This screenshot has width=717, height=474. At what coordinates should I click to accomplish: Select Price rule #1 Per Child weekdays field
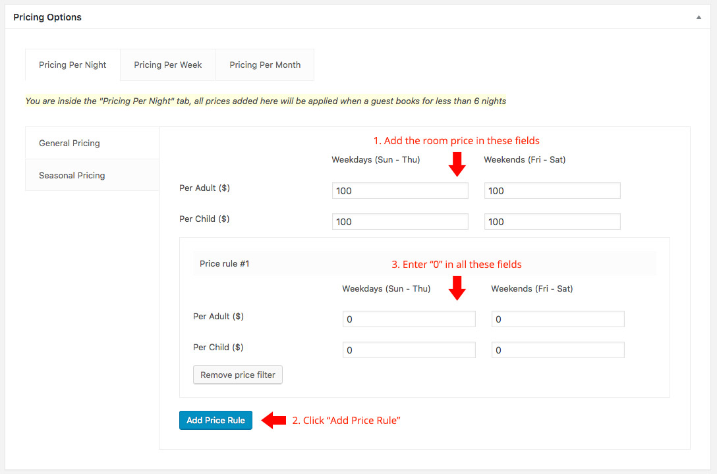click(x=409, y=350)
